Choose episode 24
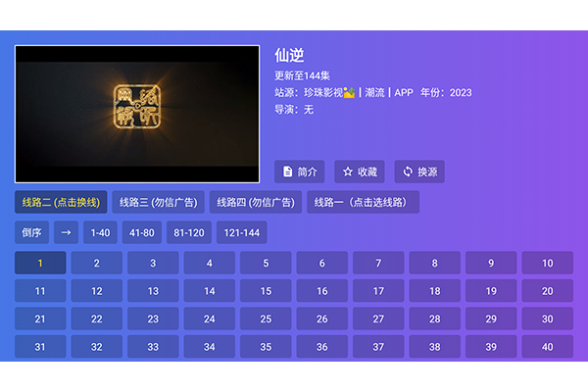588x392 pixels. click(x=210, y=318)
